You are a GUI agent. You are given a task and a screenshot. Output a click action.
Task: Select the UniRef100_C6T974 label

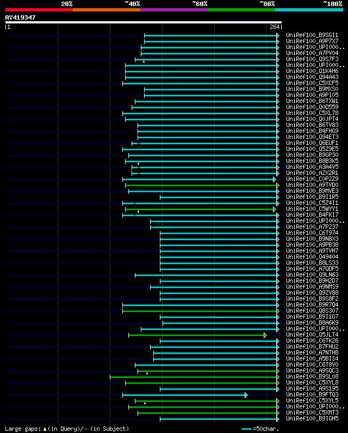pyautogui.click(x=312, y=233)
